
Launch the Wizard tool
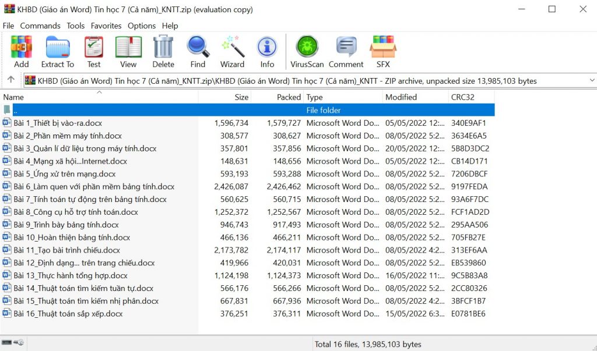[232, 51]
